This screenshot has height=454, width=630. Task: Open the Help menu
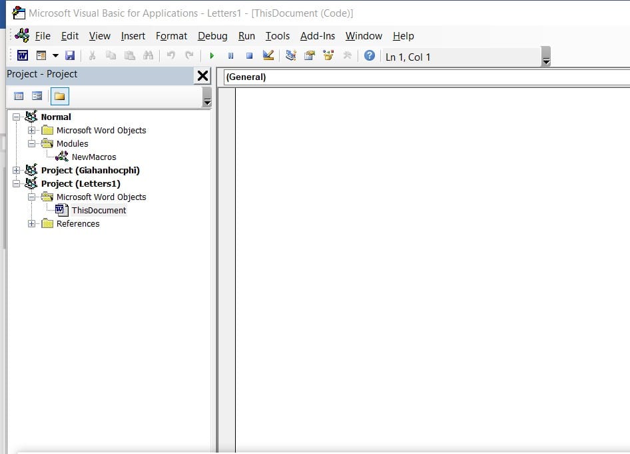click(x=403, y=36)
